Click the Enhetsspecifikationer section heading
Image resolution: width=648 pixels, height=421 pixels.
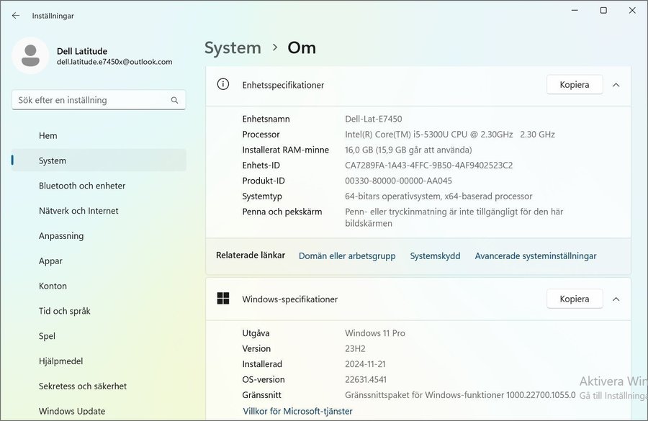point(283,85)
